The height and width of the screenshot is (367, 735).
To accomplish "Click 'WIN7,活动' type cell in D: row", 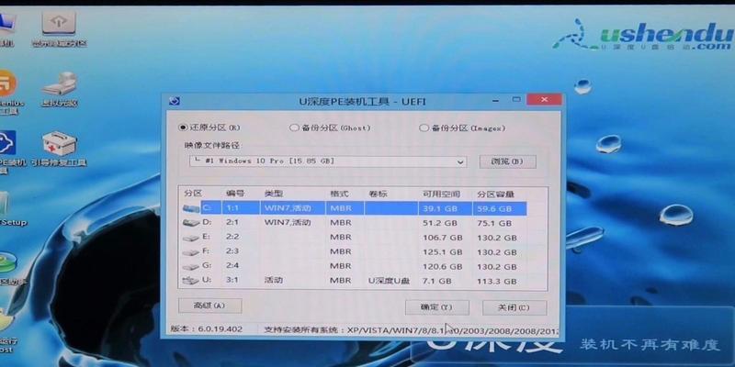I will click(x=288, y=223).
